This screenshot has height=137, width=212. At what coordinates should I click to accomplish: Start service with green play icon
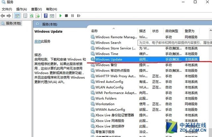[x=60, y=16]
